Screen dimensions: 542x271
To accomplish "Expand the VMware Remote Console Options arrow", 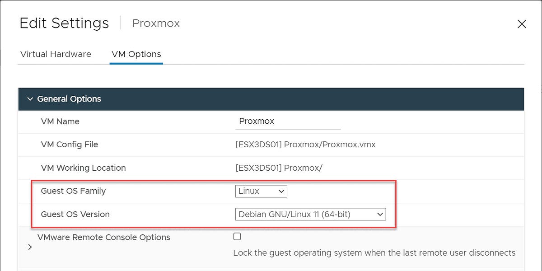I will tap(30, 247).
